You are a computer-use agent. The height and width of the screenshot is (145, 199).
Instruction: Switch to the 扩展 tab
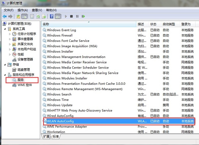coord(46,137)
